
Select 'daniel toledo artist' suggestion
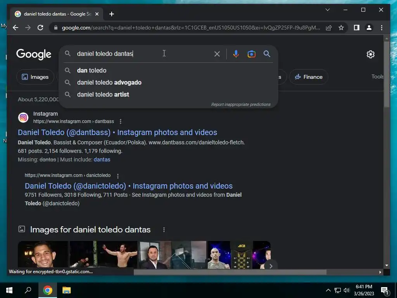[x=168, y=95]
